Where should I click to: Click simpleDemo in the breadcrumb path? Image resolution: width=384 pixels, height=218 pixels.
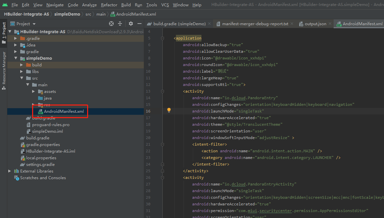(67, 14)
